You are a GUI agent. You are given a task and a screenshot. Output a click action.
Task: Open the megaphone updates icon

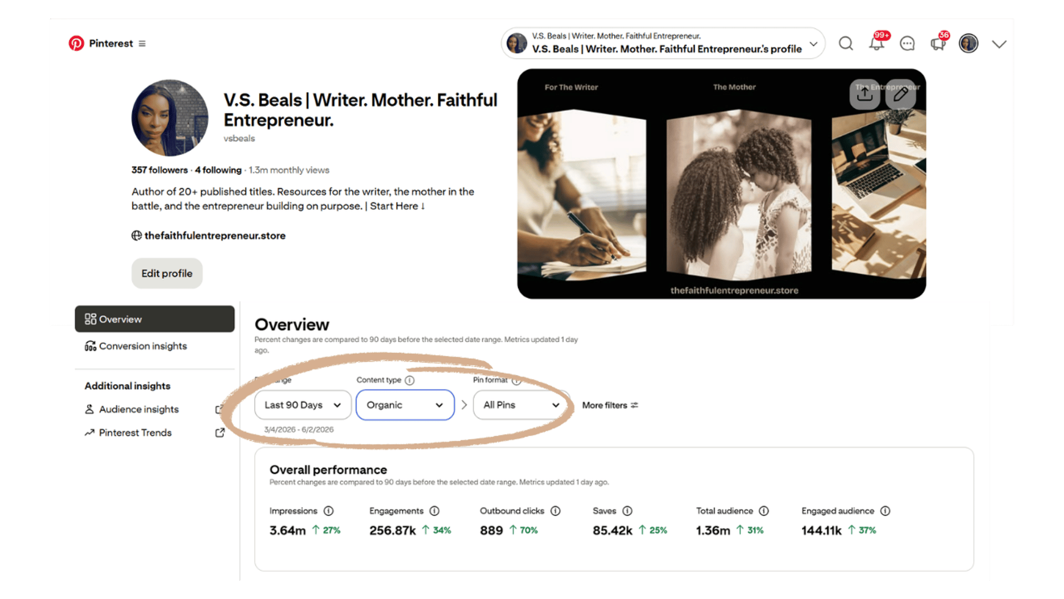tap(938, 43)
